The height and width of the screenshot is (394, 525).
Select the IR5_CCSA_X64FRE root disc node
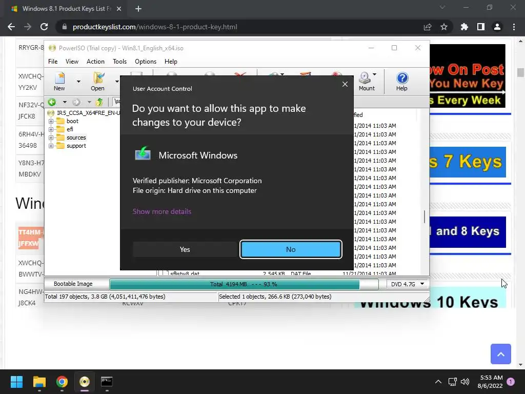point(84,113)
